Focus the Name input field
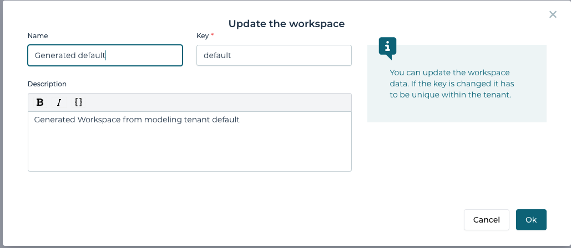 (105, 55)
